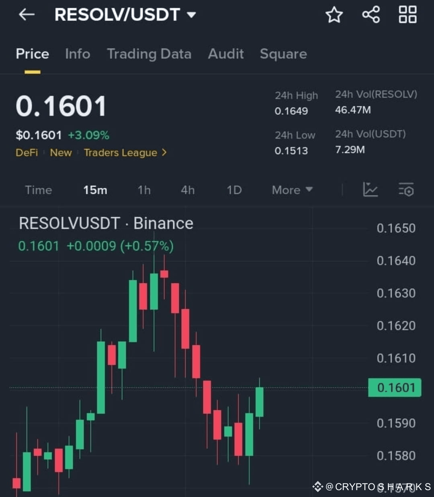Tap the highlighted 0.1601 price label
This screenshot has height=497, width=434.
point(395,387)
